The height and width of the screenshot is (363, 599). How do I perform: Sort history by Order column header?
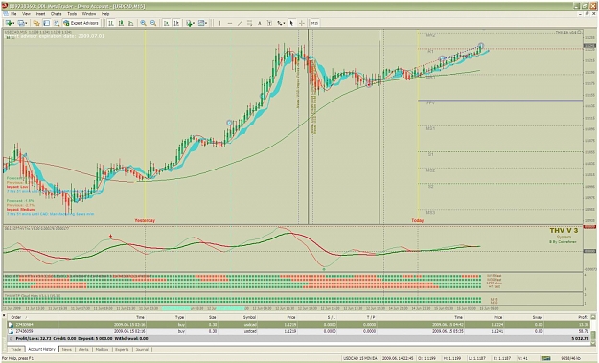coord(33,317)
